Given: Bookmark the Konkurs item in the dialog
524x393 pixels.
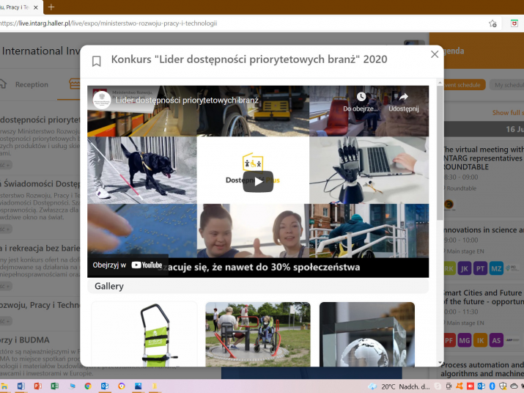Looking at the screenshot, I should (x=96, y=61).
